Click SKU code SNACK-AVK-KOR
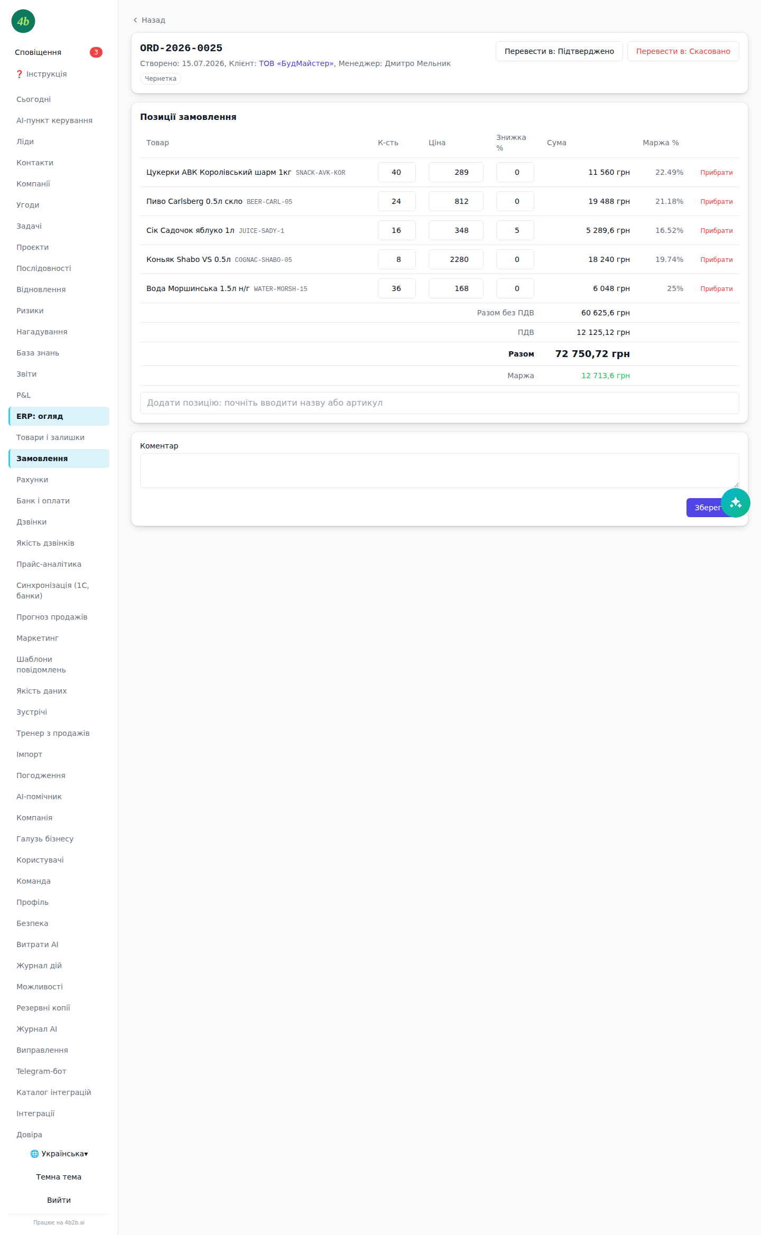 [320, 173]
